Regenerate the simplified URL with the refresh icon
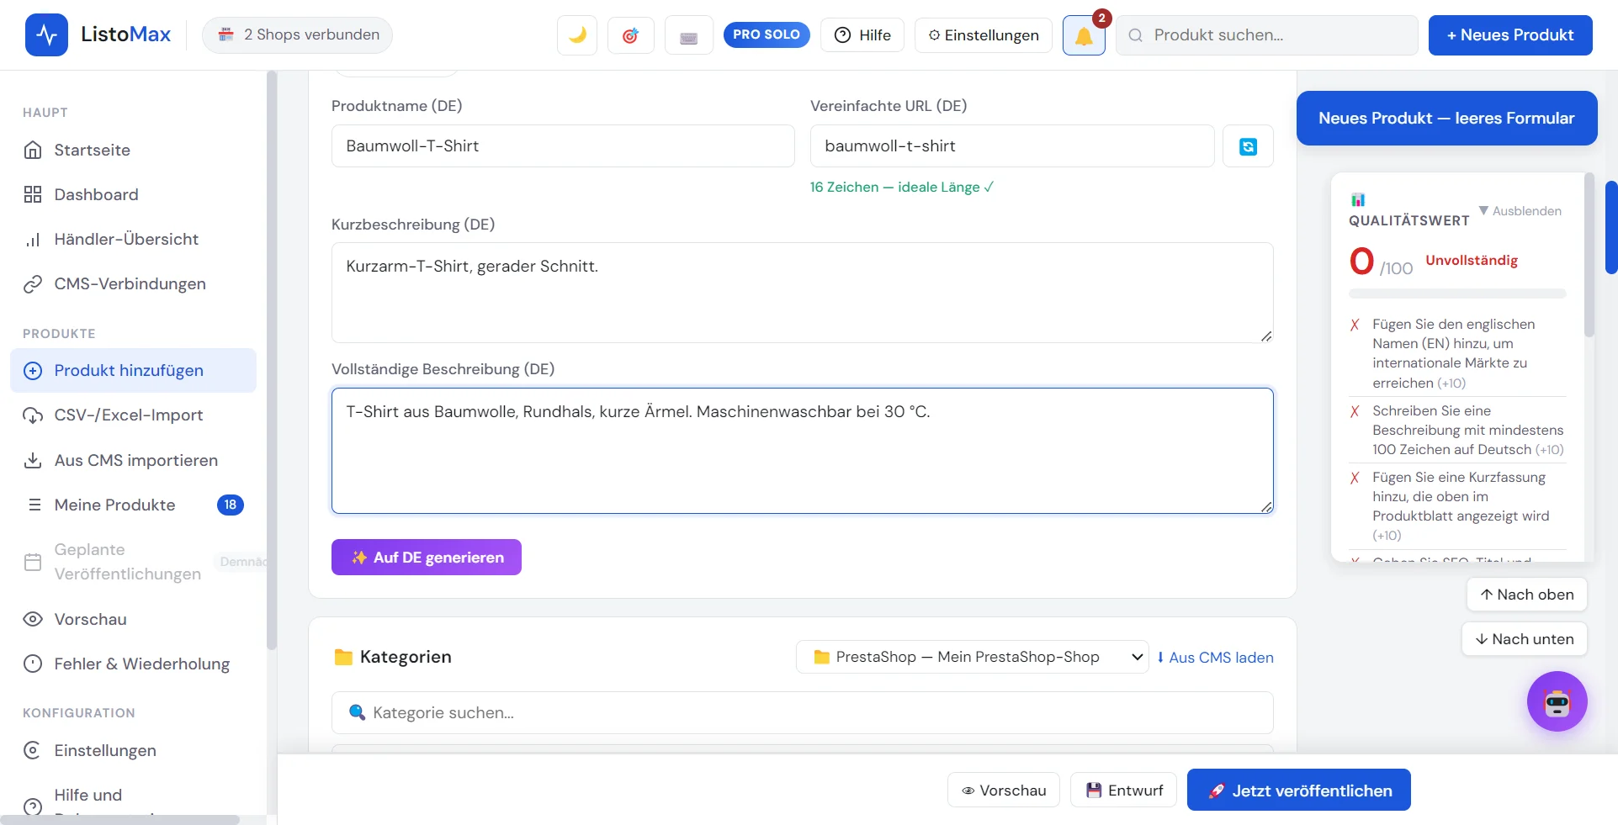Image resolution: width=1618 pixels, height=825 pixels. tap(1248, 146)
